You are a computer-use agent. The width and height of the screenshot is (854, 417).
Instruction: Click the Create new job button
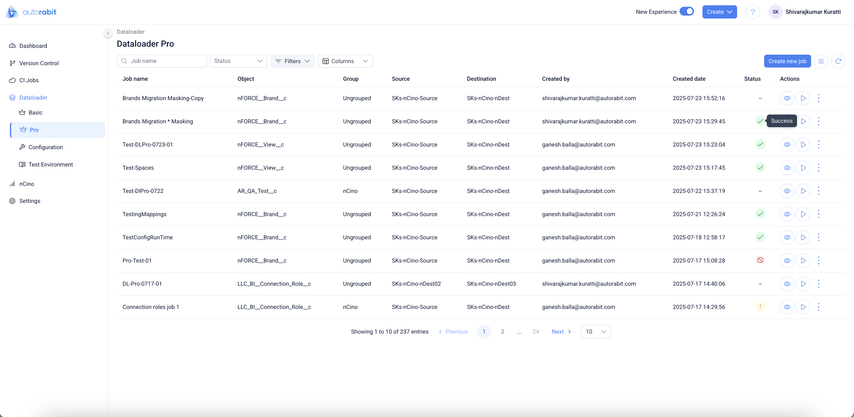(787, 61)
